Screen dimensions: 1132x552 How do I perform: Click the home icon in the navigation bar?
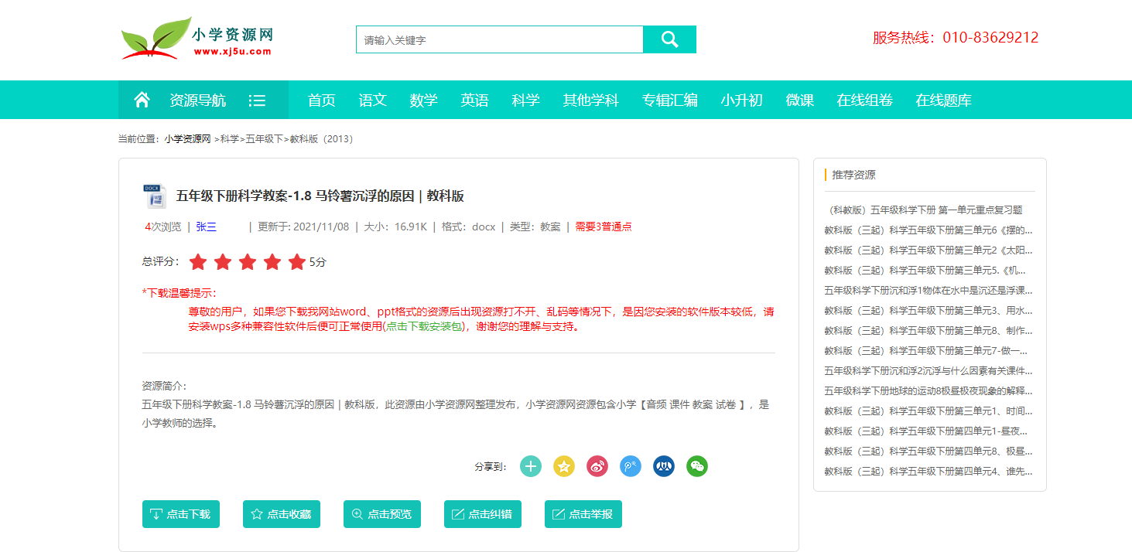tap(142, 100)
